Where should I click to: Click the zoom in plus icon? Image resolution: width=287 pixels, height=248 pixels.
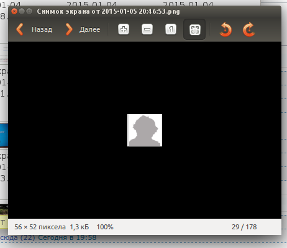point(124,29)
